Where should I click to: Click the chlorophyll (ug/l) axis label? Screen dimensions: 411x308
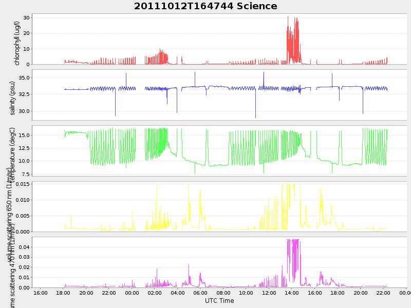click(x=17, y=43)
